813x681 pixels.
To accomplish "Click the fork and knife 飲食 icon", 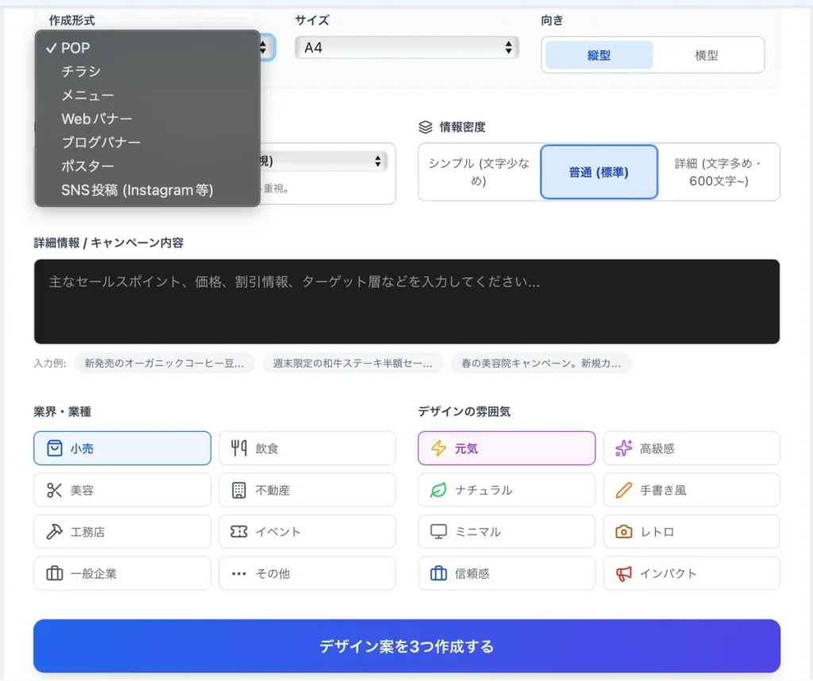I will click(x=239, y=448).
